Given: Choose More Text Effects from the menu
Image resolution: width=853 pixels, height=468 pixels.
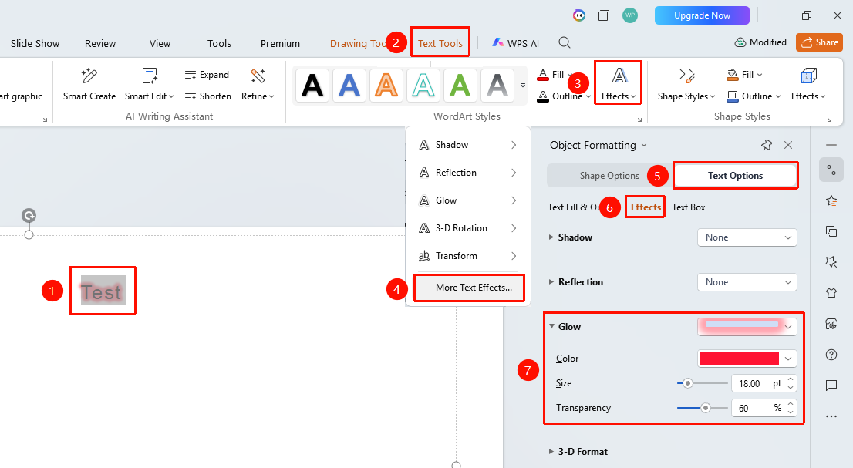Looking at the screenshot, I should (469, 288).
